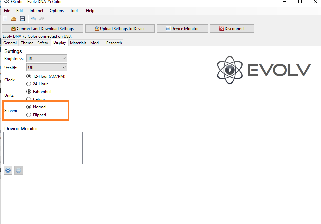This screenshot has width=321, height=224.
Task: Click the Evolv atom logo
Action: pos(230,70)
